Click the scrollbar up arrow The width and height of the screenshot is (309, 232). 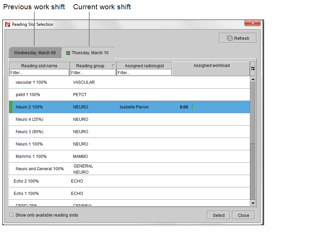pyautogui.click(x=253, y=79)
